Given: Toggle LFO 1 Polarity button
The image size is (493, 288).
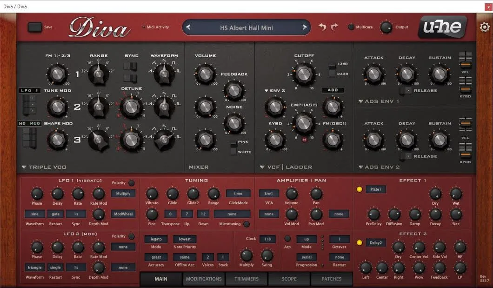Looking at the screenshot, I should (x=132, y=183).
